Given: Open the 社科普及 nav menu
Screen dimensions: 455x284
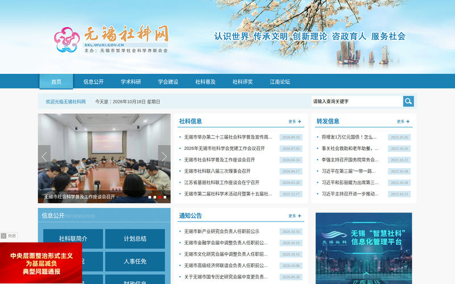Looking at the screenshot, I should [x=205, y=82].
